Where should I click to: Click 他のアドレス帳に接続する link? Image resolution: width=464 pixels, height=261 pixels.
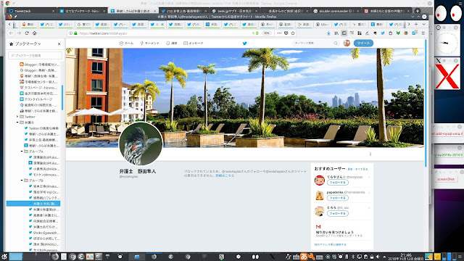click(331, 245)
